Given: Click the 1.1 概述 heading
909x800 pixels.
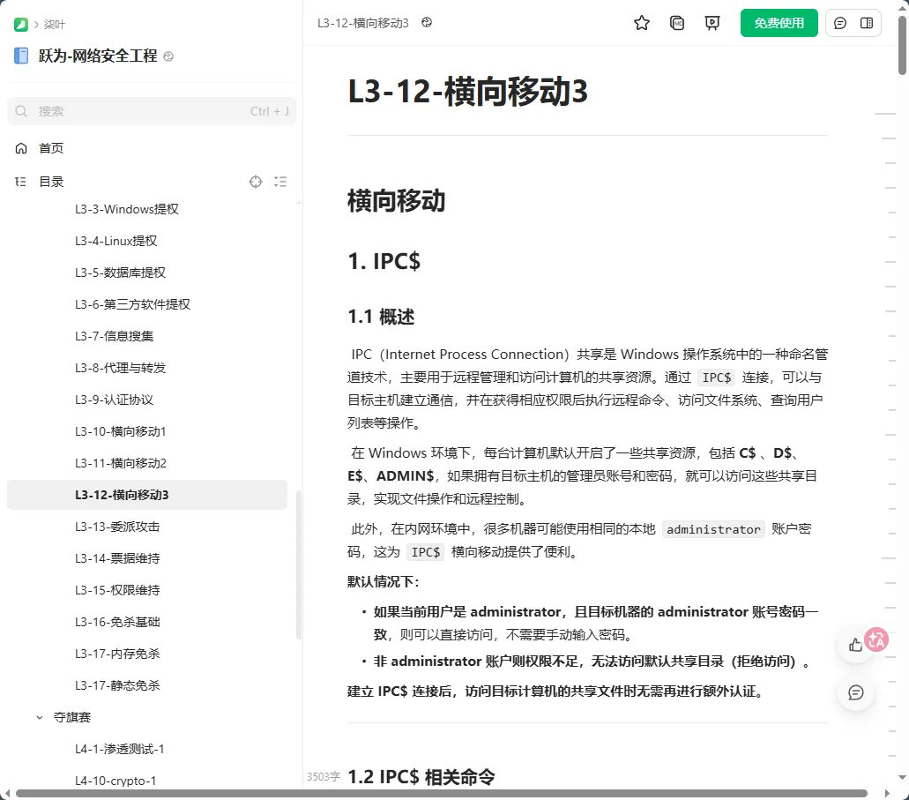Looking at the screenshot, I should pos(381,317).
